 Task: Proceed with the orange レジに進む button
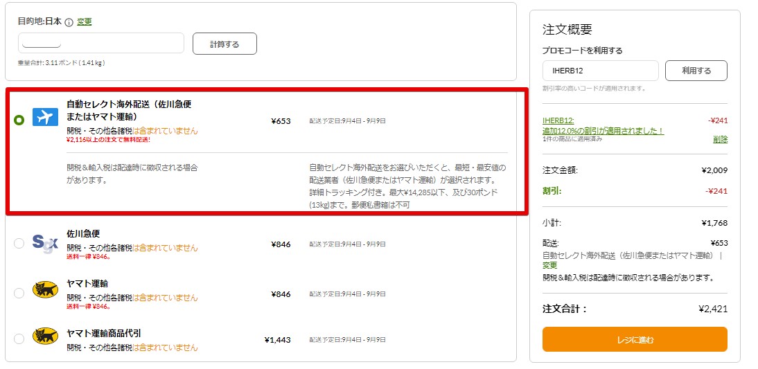635,339
